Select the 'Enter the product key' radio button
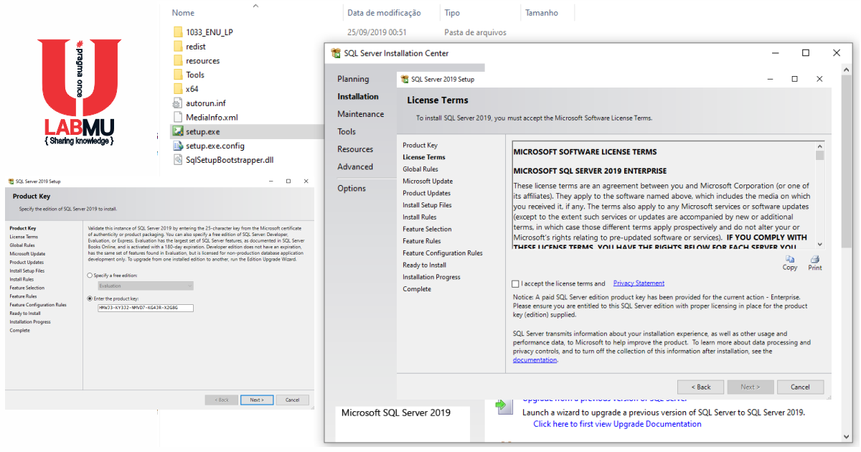This screenshot has height=452, width=861. tap(90, 298)
